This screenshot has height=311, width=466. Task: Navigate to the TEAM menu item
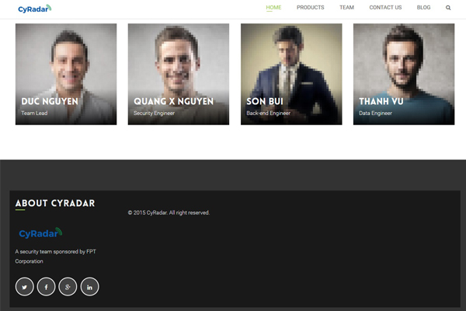pyautogui.click(x=346, y=8)
